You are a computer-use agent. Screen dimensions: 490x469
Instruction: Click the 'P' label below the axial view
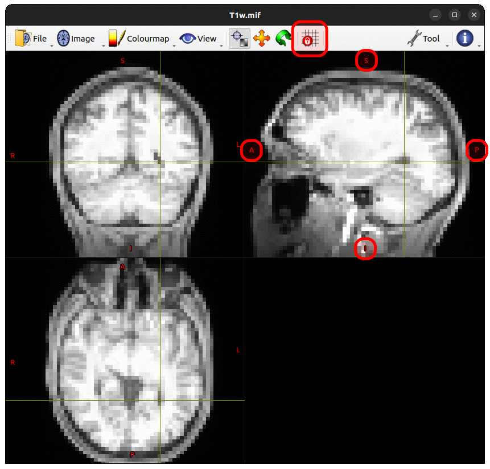click(133, 454)
